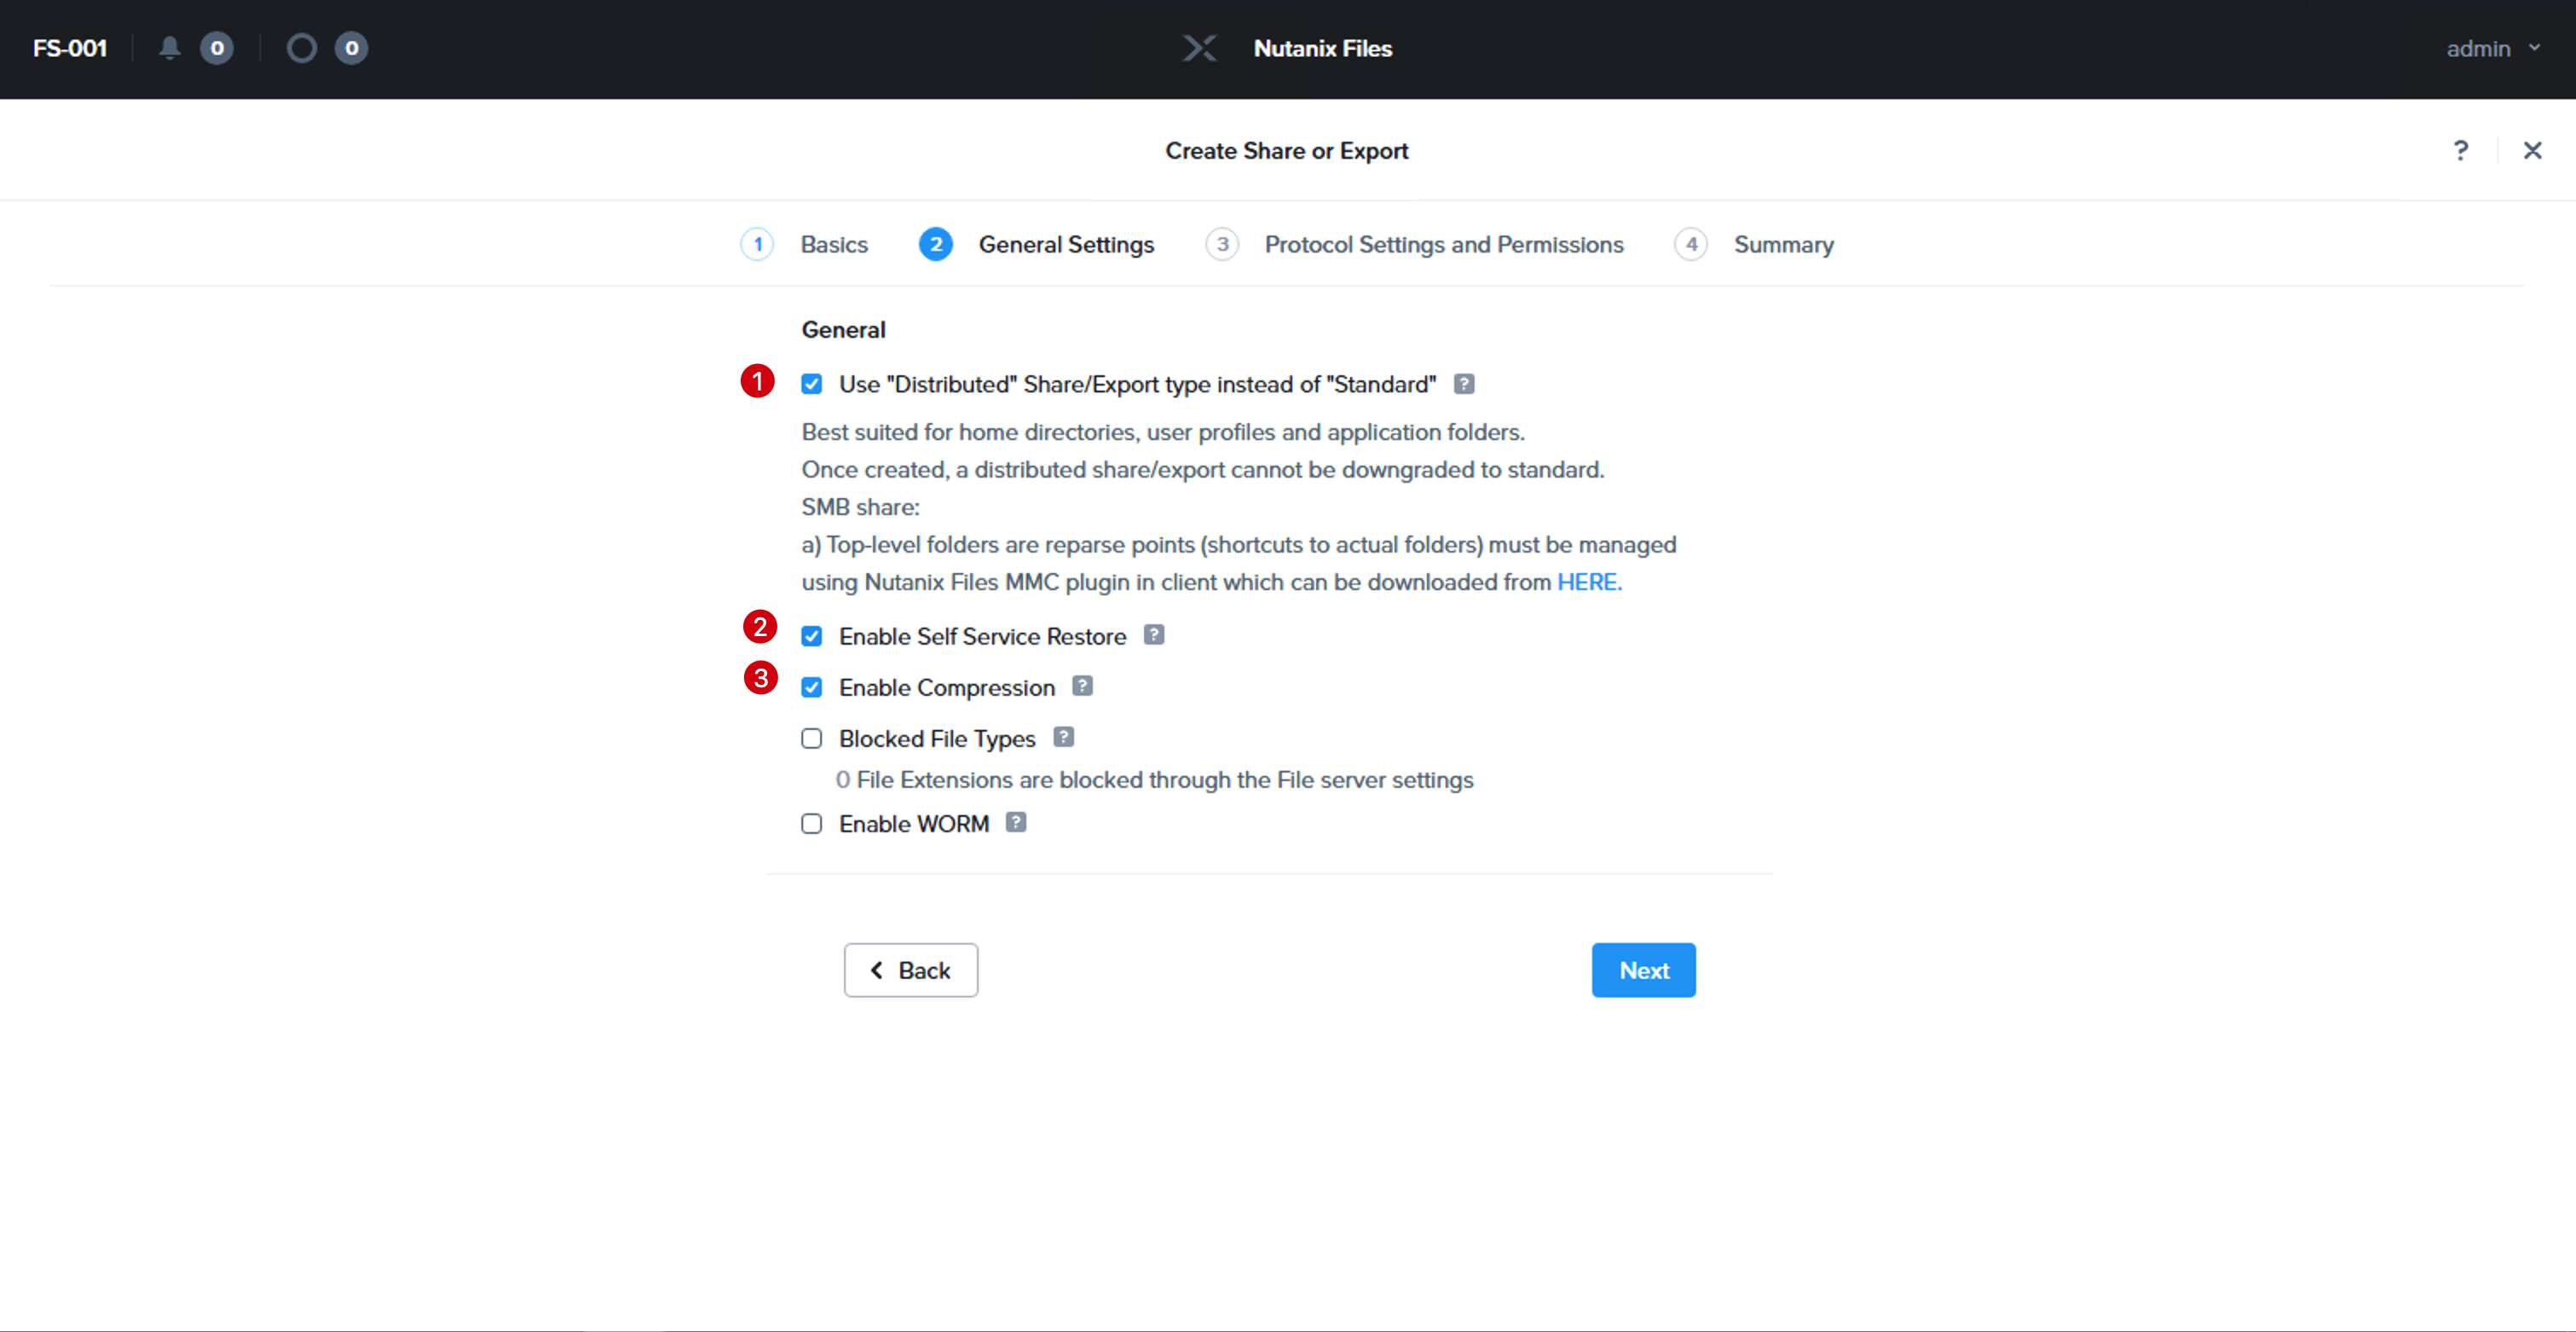
Task: Click the Next button
Action: point(1643,970)
